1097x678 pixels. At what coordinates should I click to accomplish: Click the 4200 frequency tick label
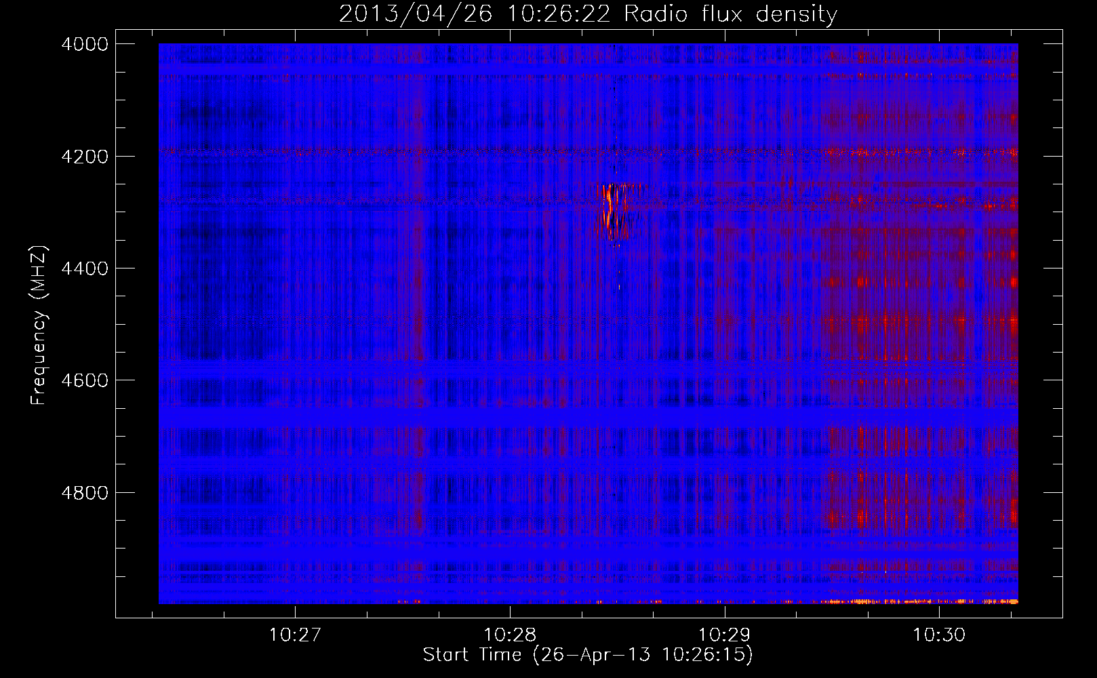tap(85, 157)
